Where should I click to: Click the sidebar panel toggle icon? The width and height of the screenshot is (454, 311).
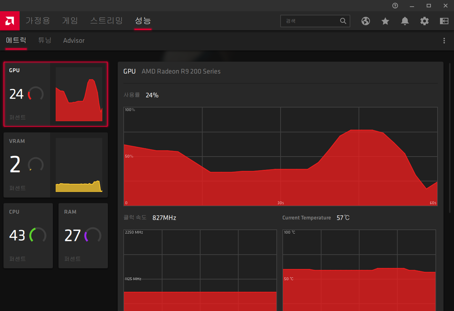[444, 21]
